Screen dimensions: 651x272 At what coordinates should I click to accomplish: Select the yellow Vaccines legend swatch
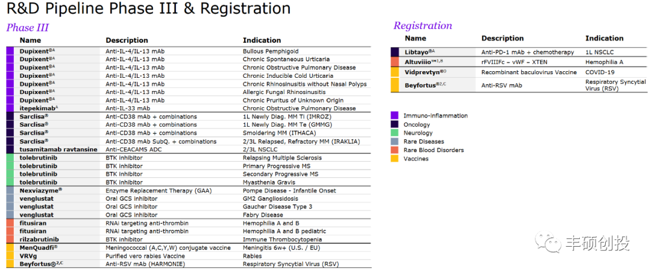click(394, 159)
